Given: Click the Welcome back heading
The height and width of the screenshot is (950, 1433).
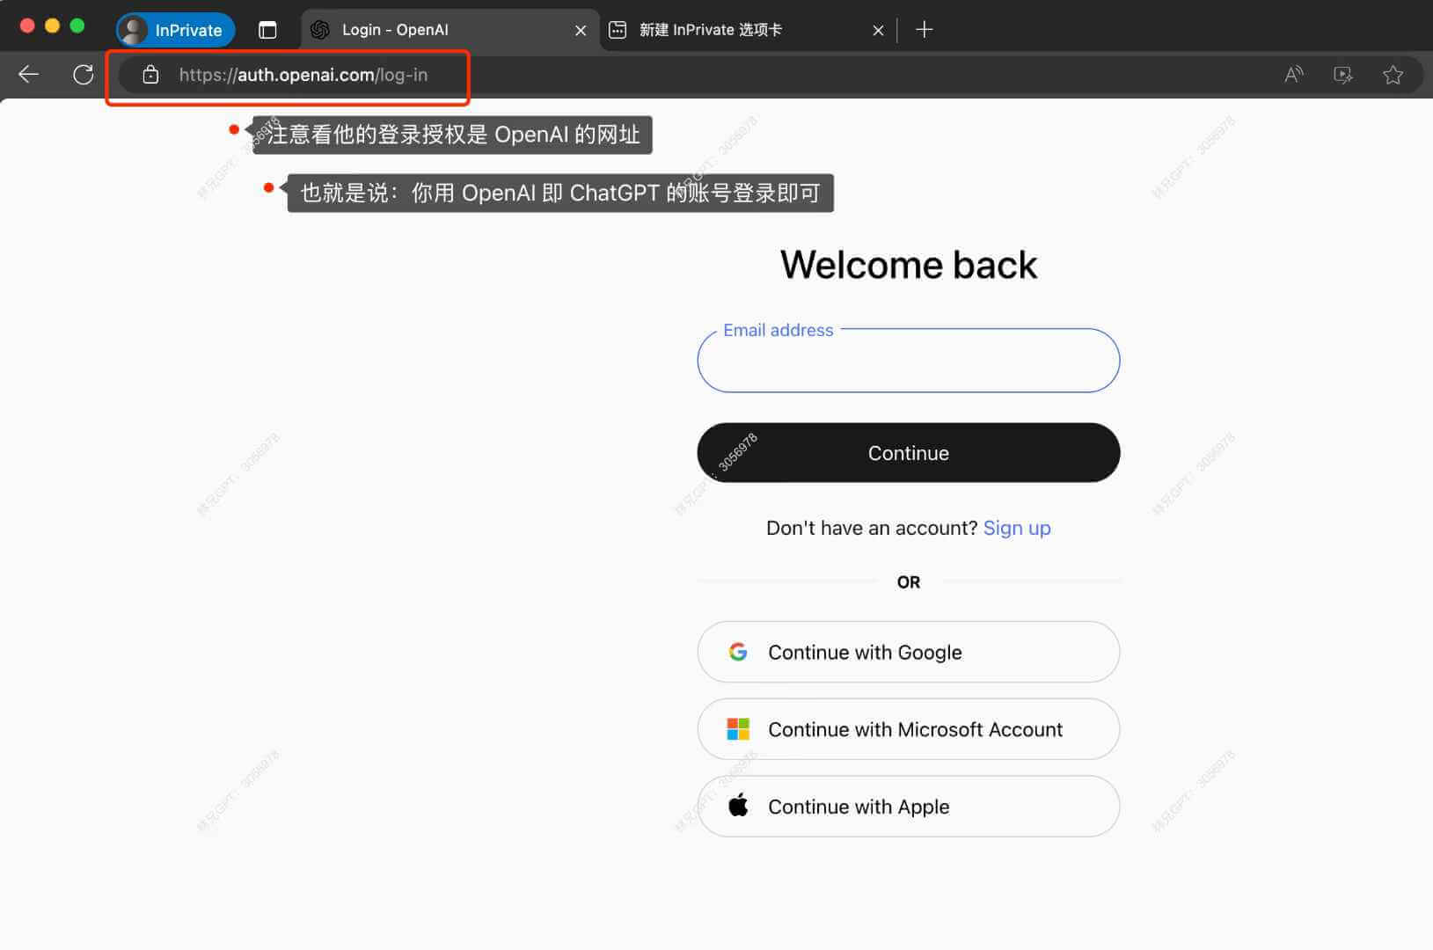Looking at the screenshot, I should 909,265.
